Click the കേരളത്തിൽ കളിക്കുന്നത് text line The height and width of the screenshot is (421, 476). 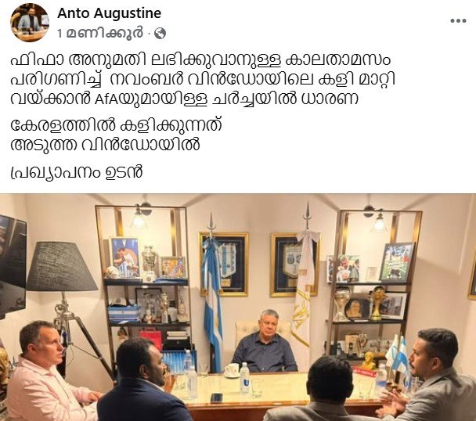(116, 125)
